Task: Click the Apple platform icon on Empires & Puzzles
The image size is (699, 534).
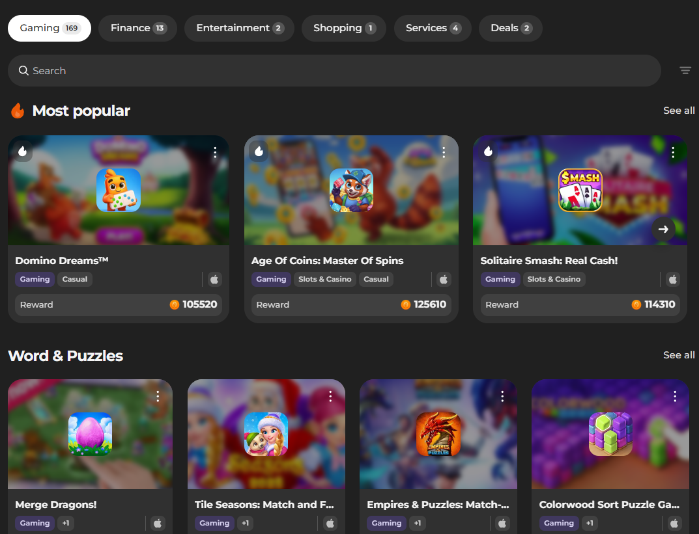Action: click(x=502, y=524)
